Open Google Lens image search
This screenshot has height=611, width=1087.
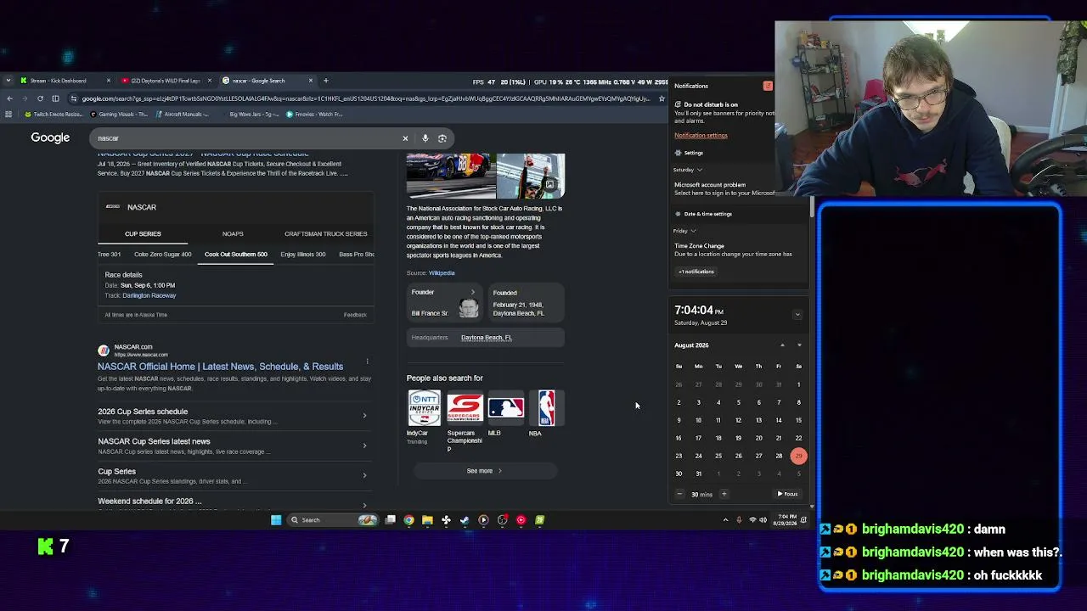[x=442, y=138]
